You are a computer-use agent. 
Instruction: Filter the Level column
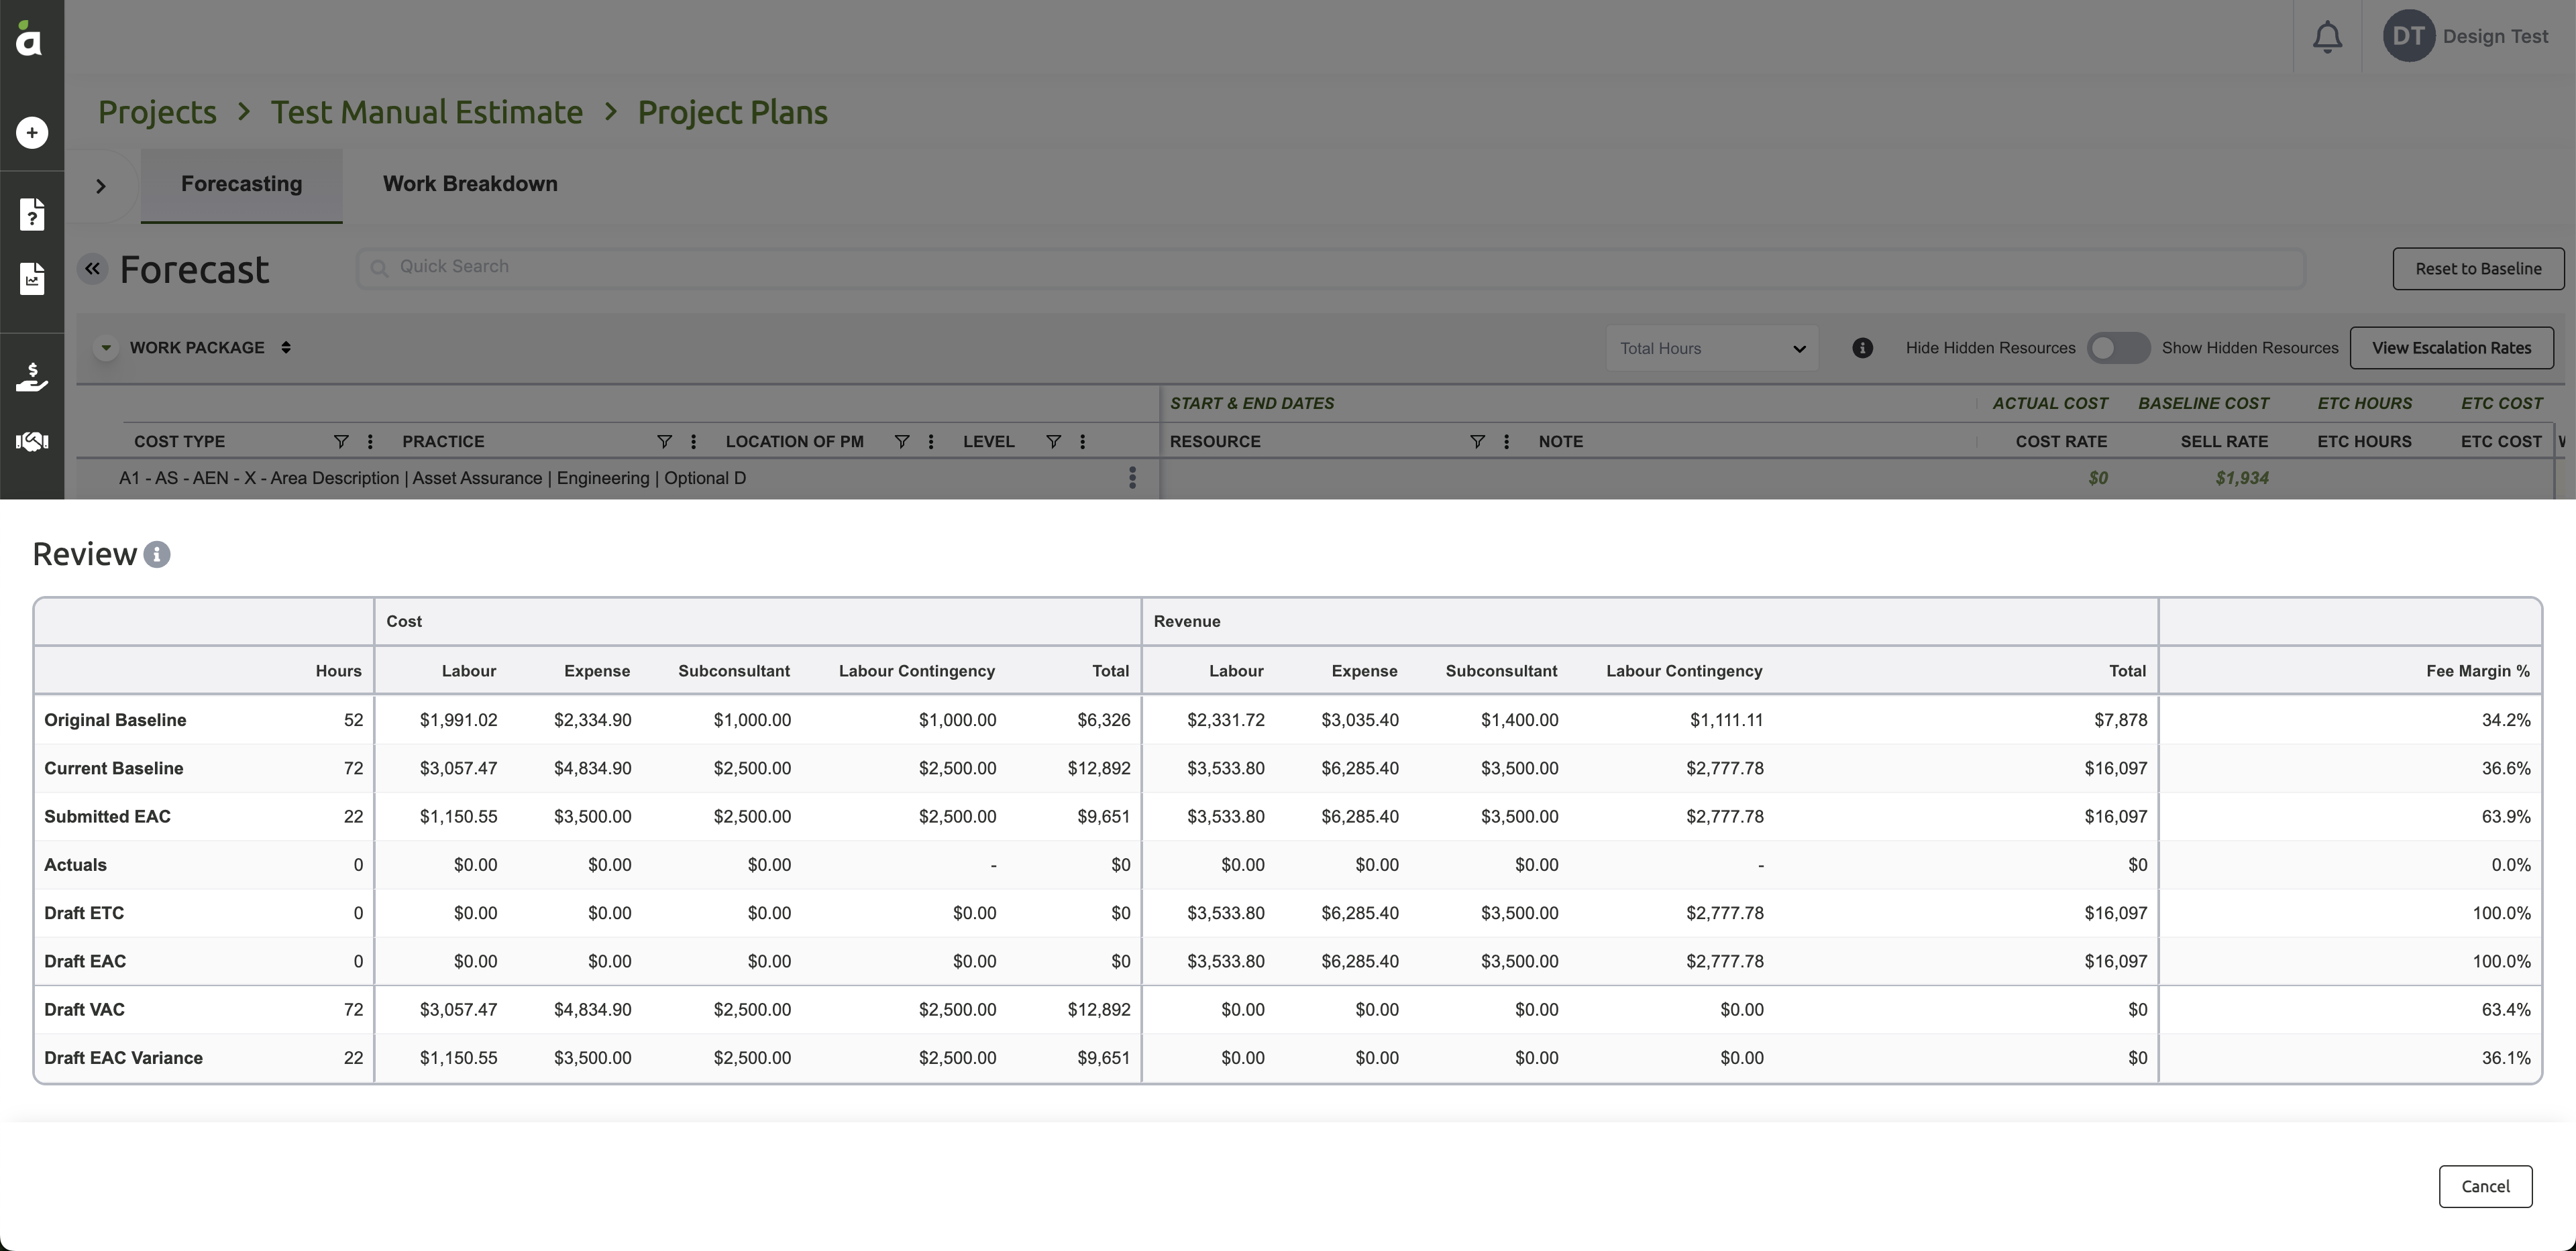1053,442
